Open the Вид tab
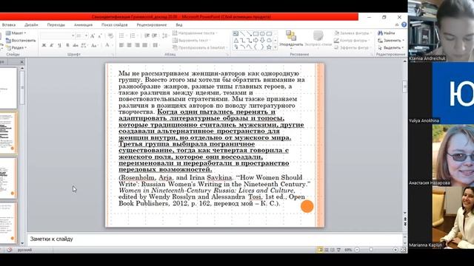474x266 pixels. point(179,24)
